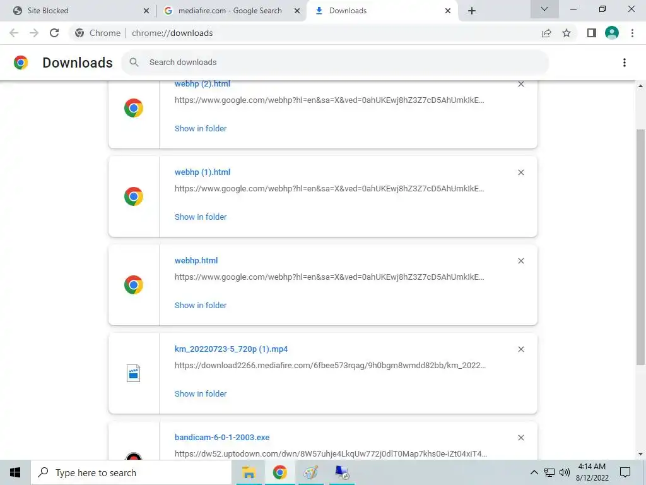This screenshot has width=646, height=485.
Task: Close the Downloads tab
Action: [448, 11]
